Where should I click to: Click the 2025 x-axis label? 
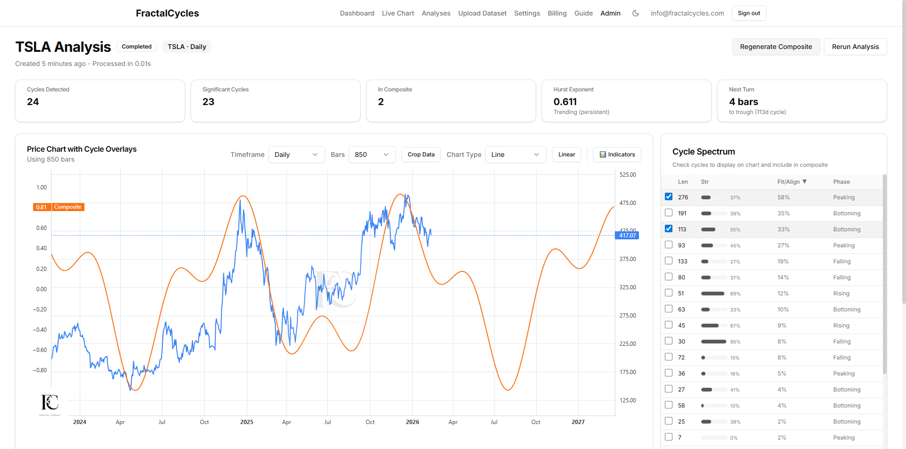pyautogui.click(x=246, y=422)
